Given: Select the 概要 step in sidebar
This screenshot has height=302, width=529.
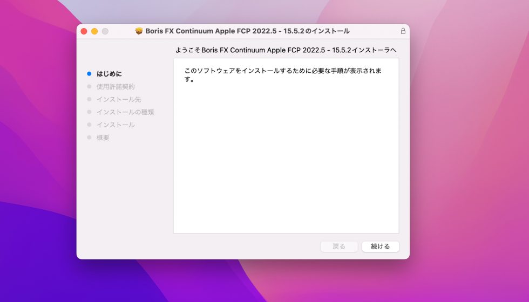Looking at the screenshot, I should coord(103,138).
